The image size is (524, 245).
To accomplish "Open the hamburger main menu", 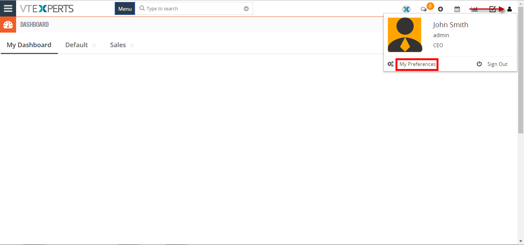I will click(8, 8).
